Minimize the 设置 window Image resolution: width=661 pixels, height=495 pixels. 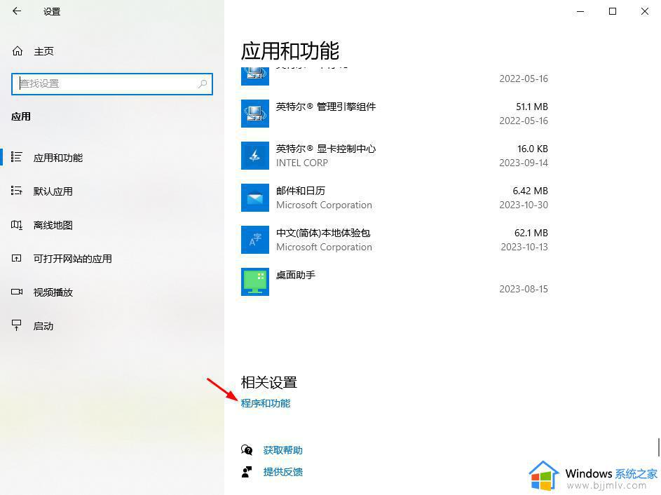(580, 11)
